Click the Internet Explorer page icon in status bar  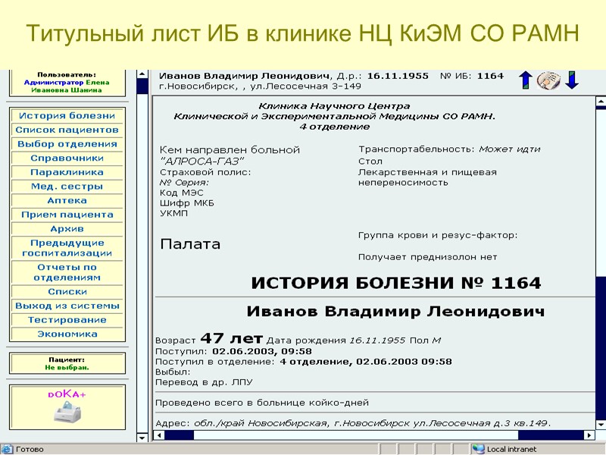[7, 449]
